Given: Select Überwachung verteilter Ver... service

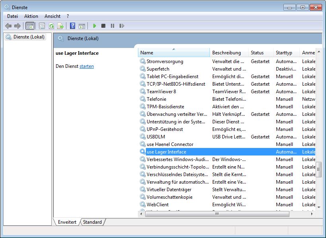Looking at the screenshot, I should coord(177,114).
